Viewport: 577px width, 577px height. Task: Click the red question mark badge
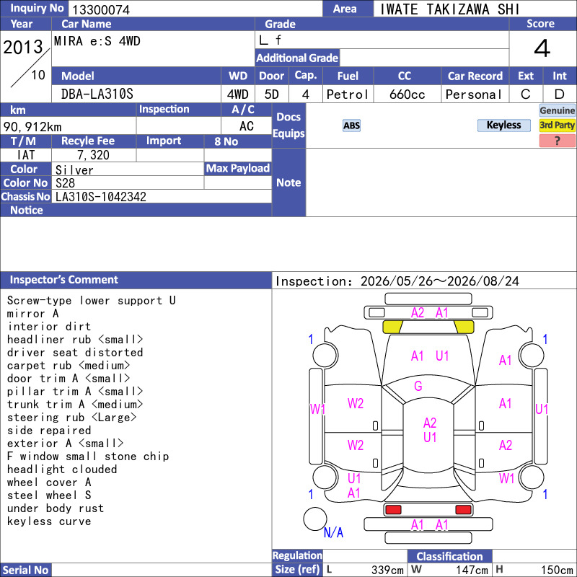click(557, 141)
